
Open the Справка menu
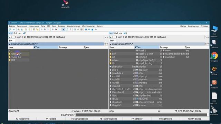click(204, 26)
